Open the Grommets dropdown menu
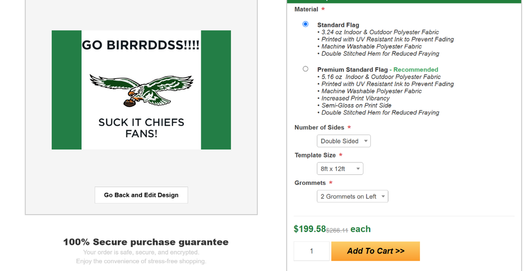This screenshot has width=526, height=271. click(352, 196)
